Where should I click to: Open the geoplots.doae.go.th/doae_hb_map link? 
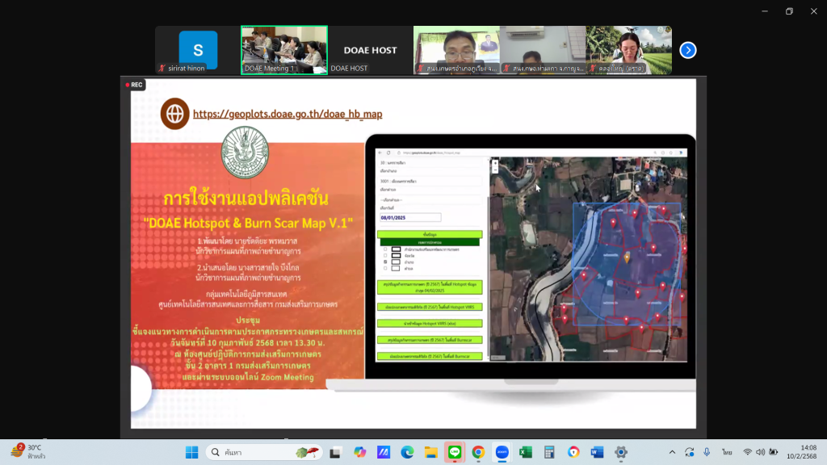pos(288,114)
